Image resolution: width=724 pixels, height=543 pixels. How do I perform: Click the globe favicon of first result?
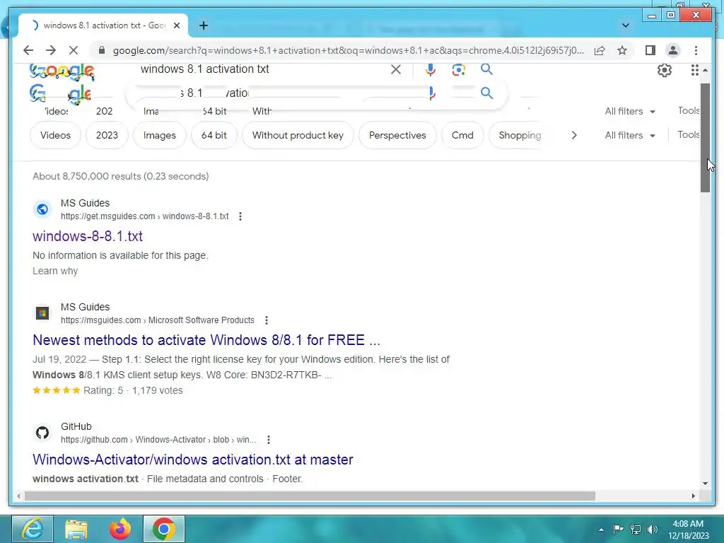click(42, 209)
